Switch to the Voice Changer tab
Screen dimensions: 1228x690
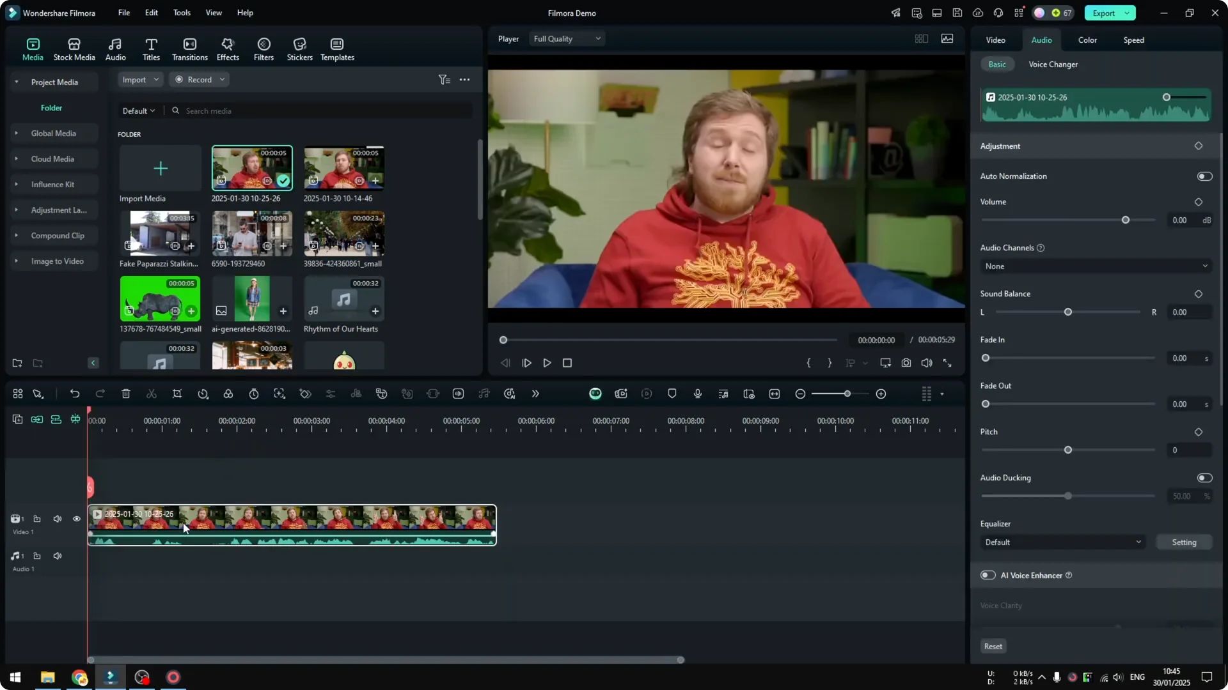pos(1052,64)
